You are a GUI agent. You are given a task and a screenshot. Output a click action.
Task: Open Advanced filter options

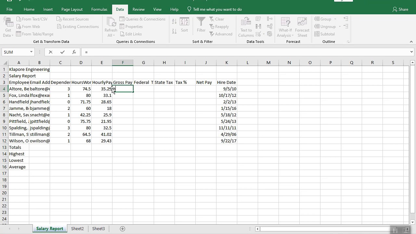(221, 34)
